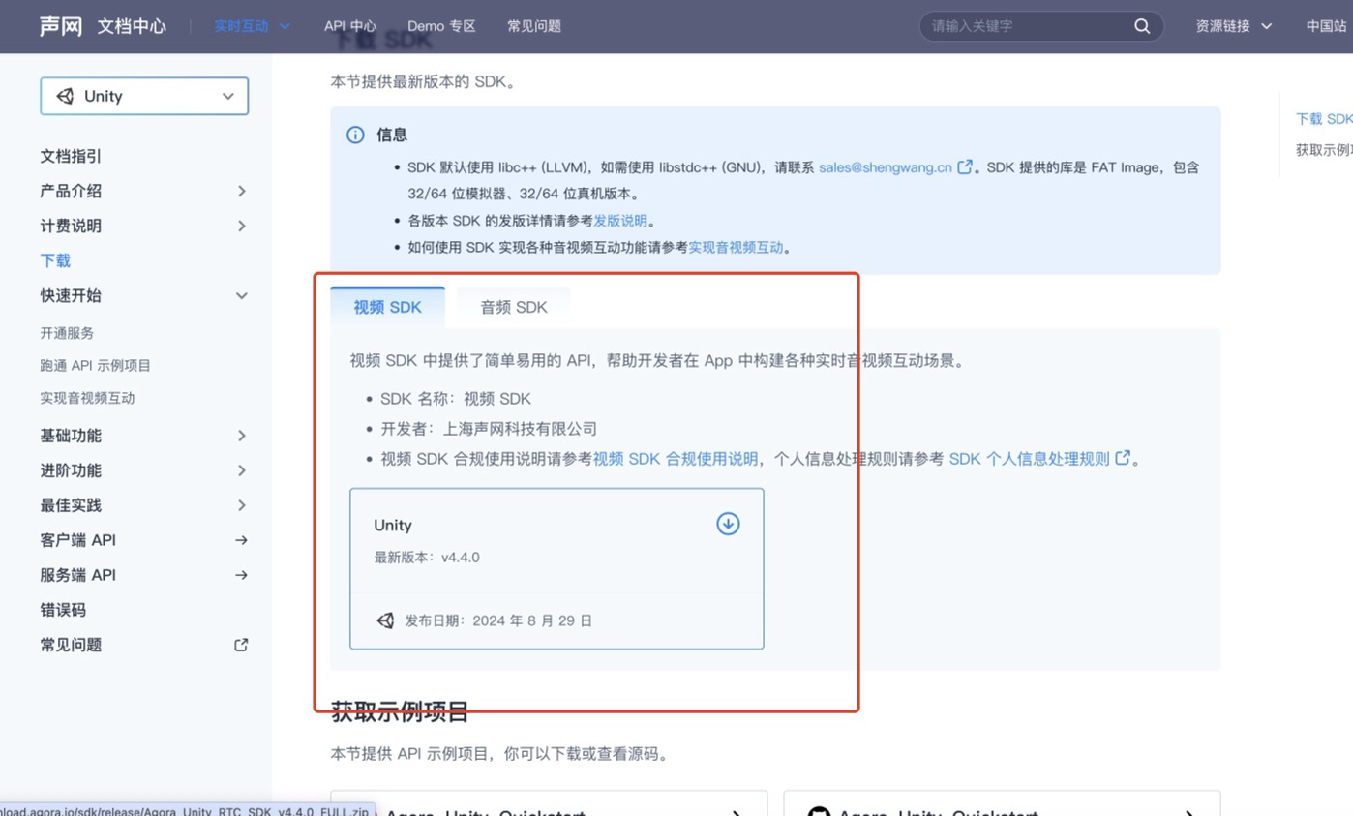Select 开通服务 in the sidebar

pyautogui.click(x=67, y=332)
